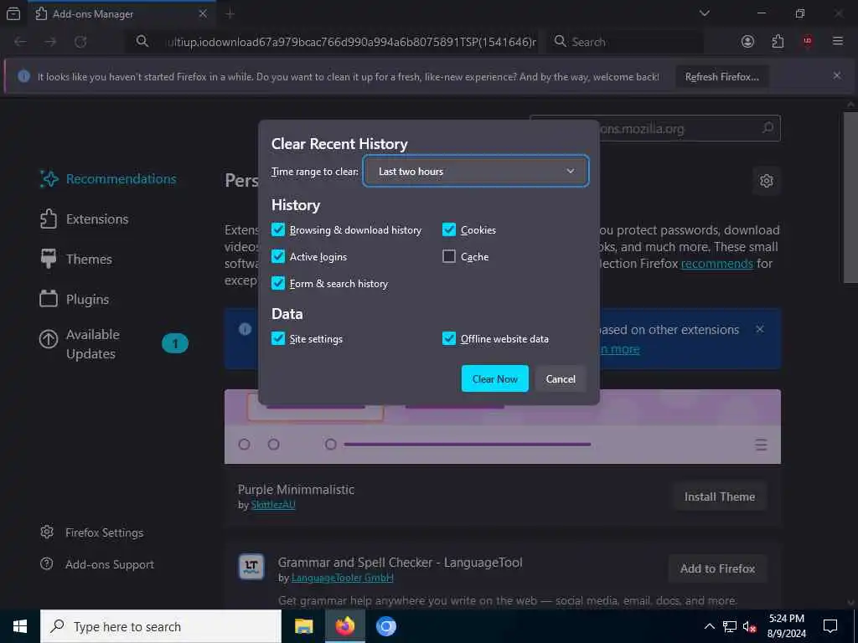Viewport: 858px width, 643px height.
Task: Open the Time range to clear dropdown
Action: (x=476, y=171)
